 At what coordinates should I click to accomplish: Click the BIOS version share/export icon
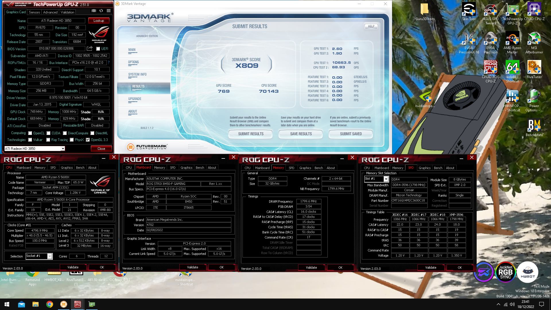click(x=90, y=49)
